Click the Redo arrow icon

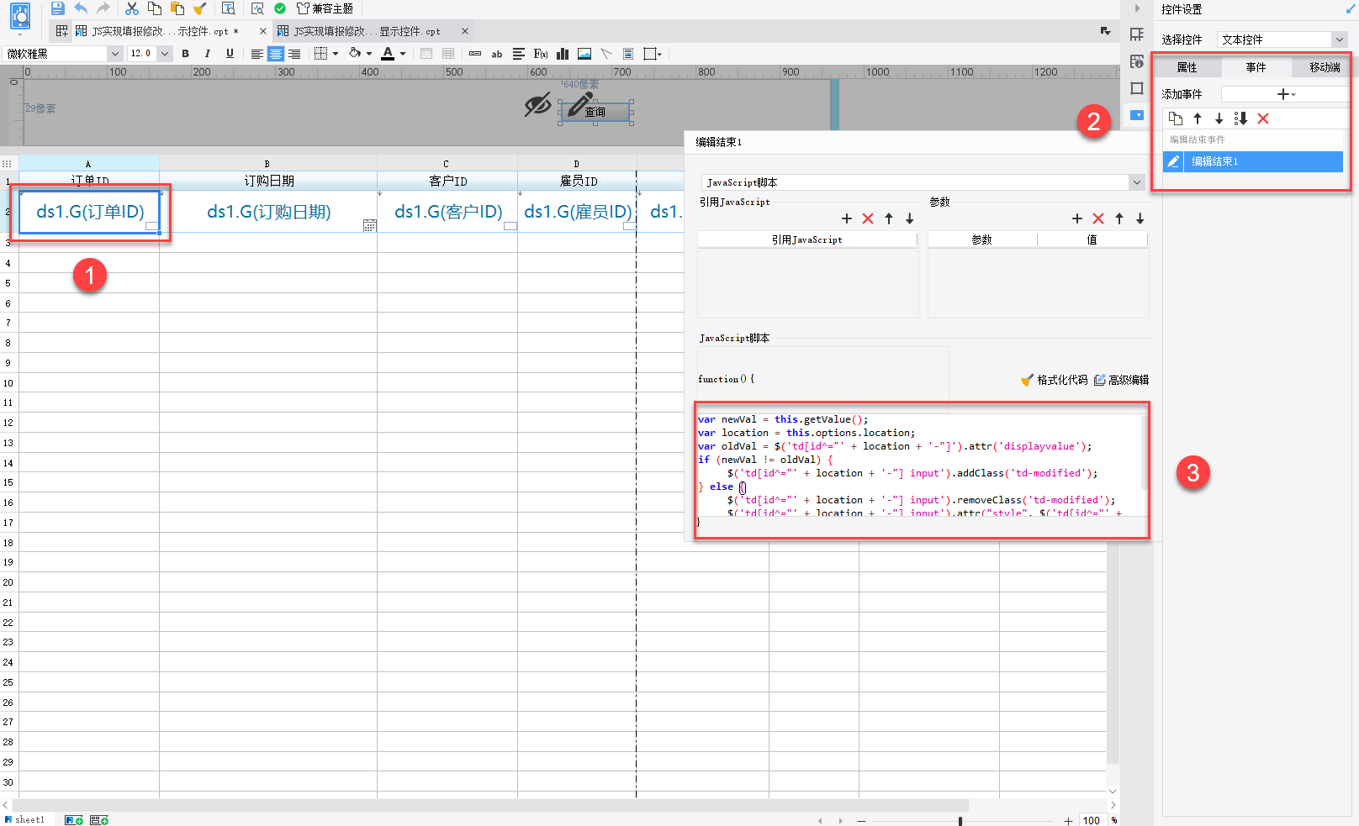tap(103, 8)
